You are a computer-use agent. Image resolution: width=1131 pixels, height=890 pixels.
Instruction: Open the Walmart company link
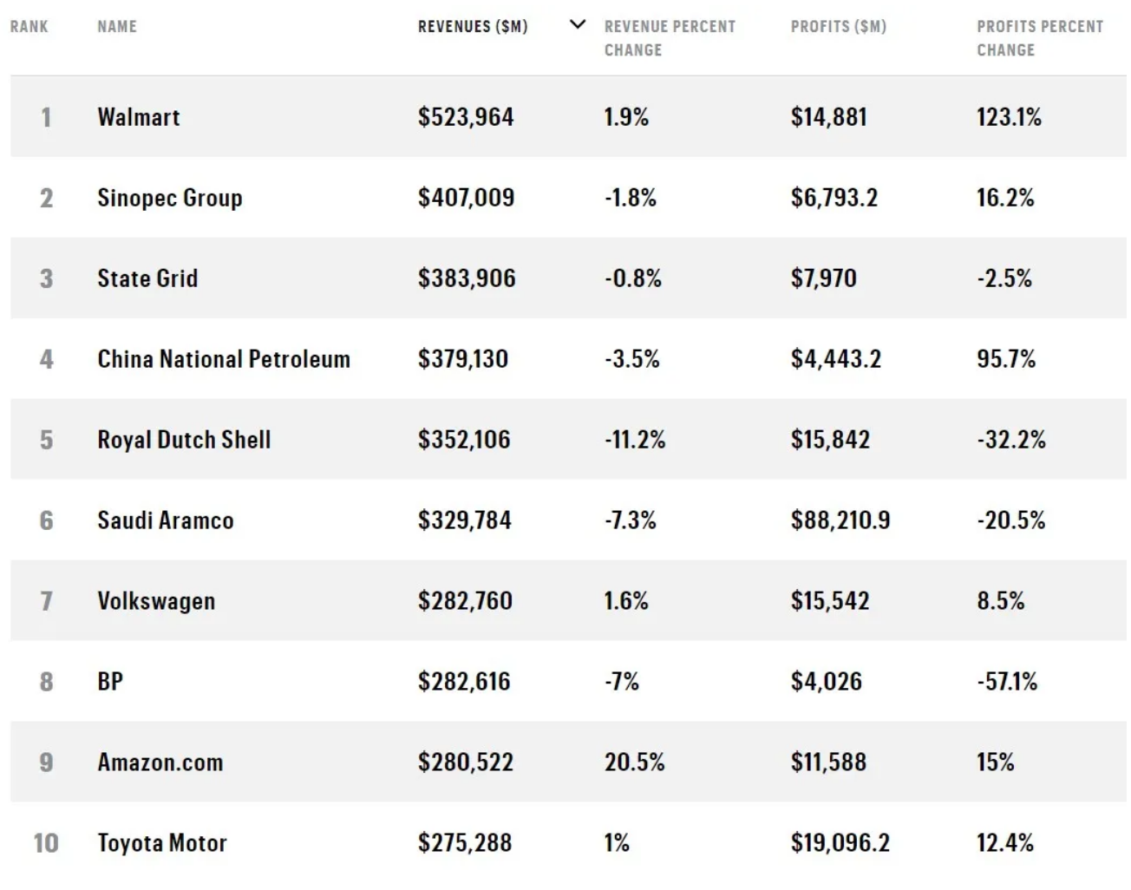coord(139,117)
